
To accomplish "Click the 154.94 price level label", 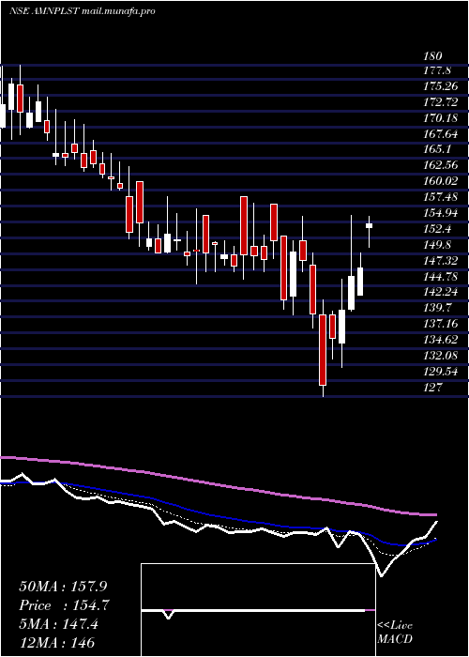I will coord(441,214).
